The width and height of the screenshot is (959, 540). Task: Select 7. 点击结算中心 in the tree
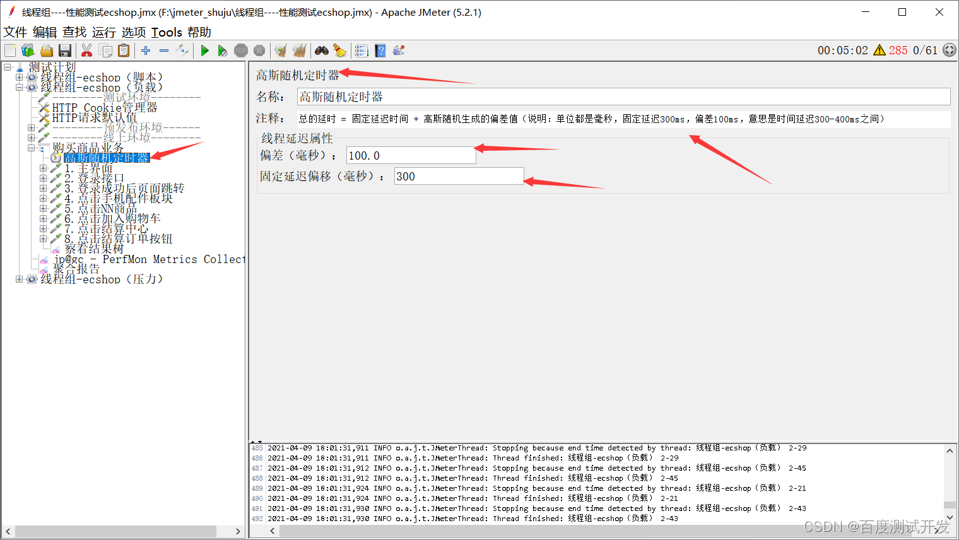(x=107, y=228)
